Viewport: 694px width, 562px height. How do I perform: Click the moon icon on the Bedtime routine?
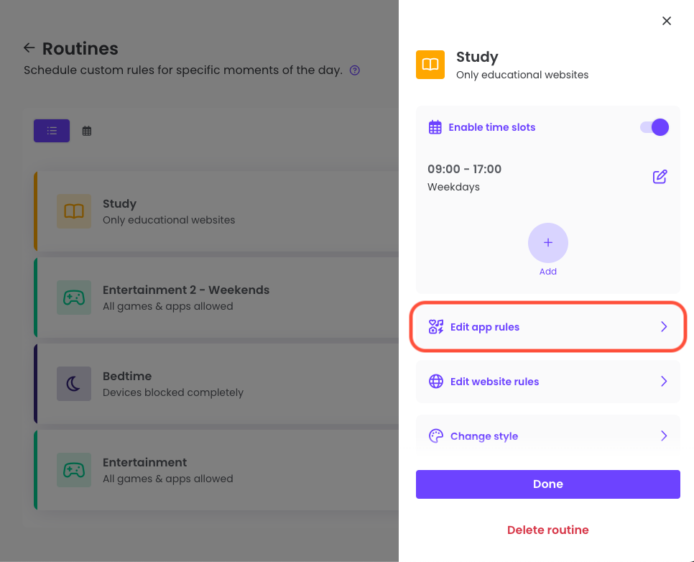click(74, 383)
